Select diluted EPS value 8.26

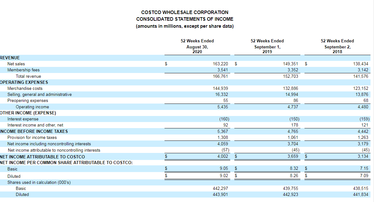(294, 176)
